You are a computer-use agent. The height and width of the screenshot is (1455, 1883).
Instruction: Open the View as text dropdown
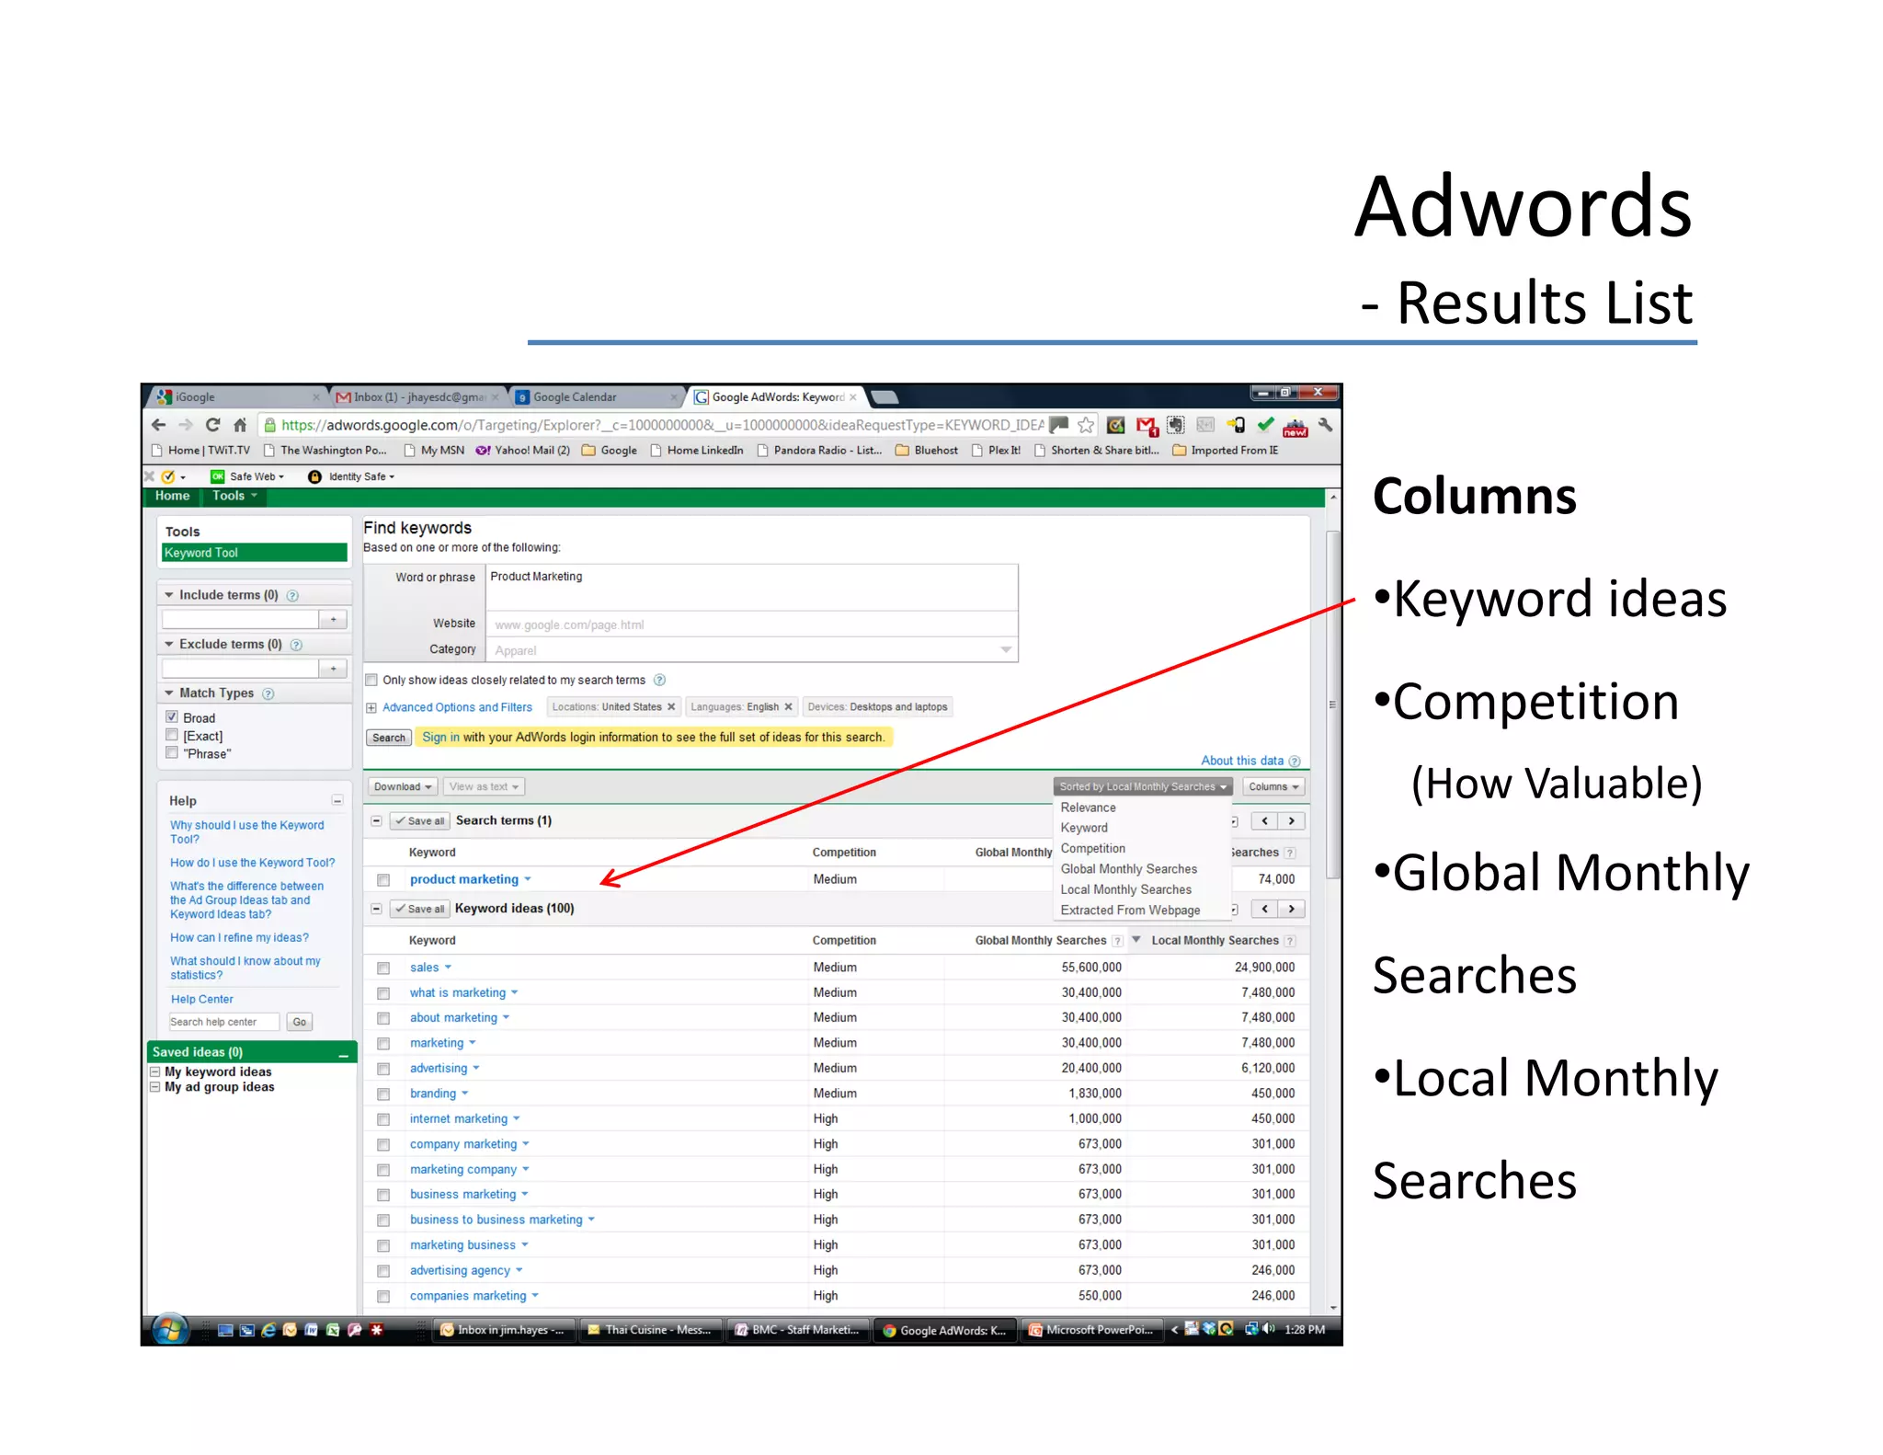(x=484, y=787)
